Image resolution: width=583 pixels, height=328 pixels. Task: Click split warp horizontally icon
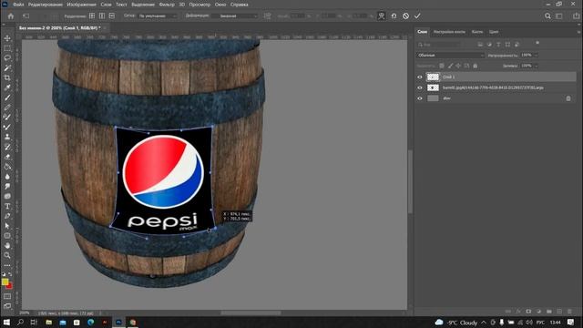(111, 16)
